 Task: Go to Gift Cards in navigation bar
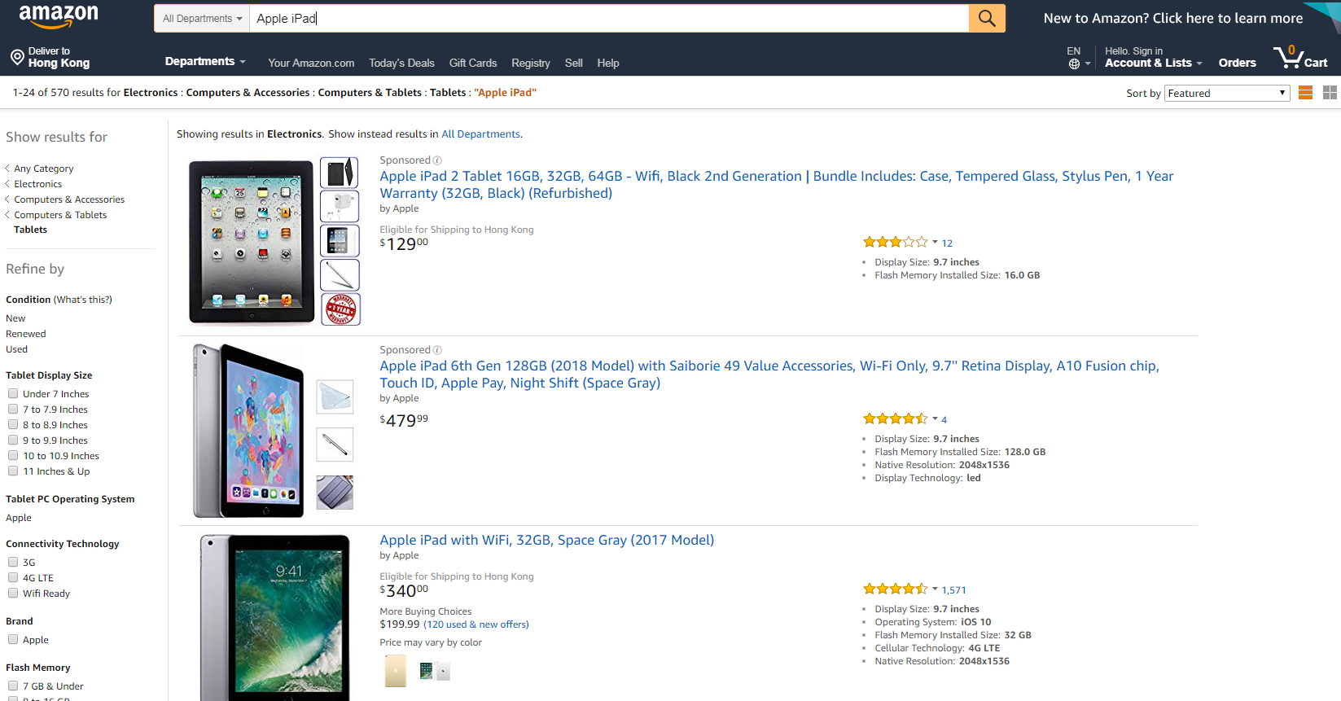pos(472,63)
